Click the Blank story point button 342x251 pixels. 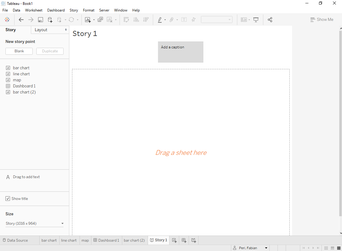point(19,51)
